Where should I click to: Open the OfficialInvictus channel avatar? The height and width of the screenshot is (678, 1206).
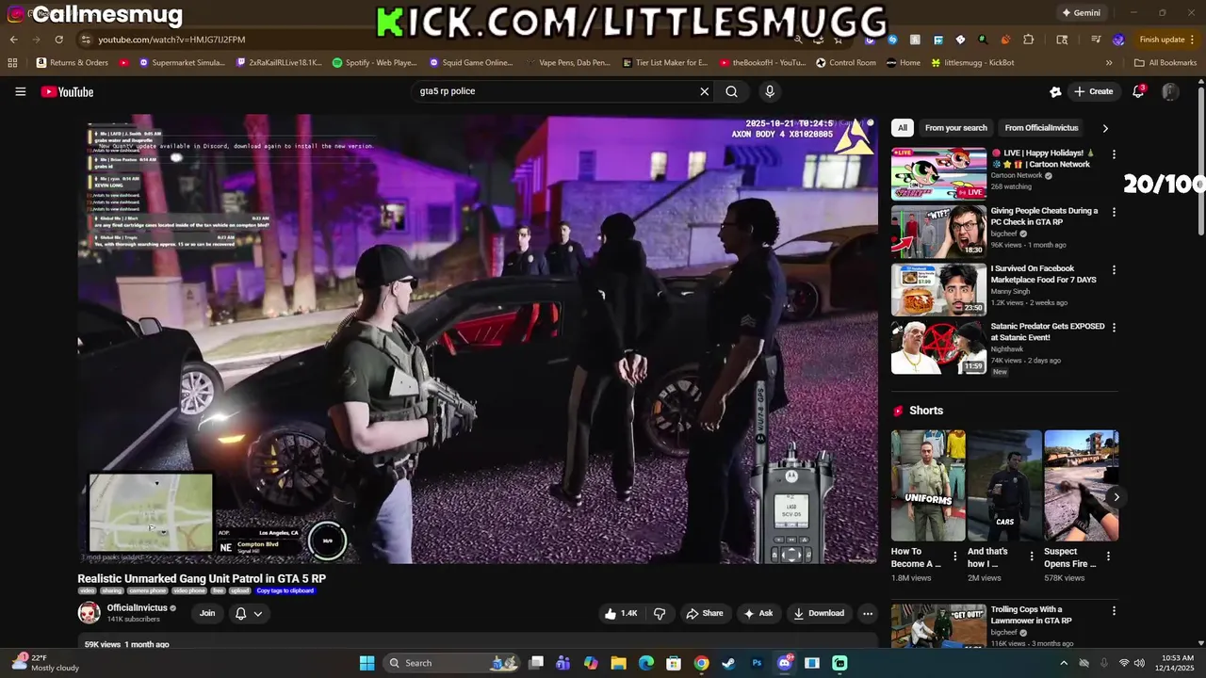click(89, 613)
